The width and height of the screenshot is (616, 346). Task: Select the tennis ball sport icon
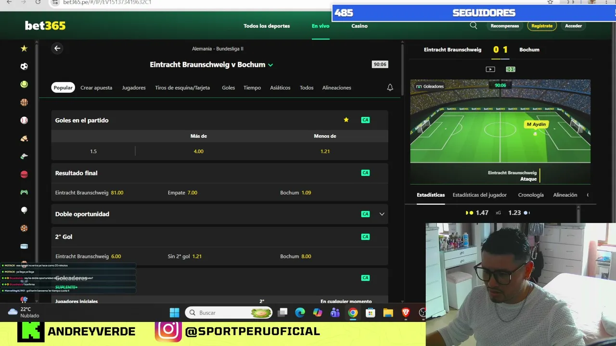(24, 85)
